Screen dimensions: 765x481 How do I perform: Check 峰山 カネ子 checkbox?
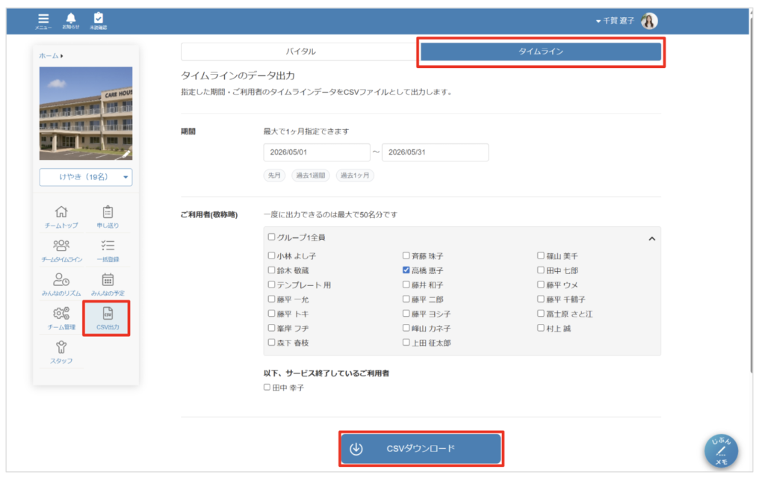pyautogui.click(x=406, y=328)
